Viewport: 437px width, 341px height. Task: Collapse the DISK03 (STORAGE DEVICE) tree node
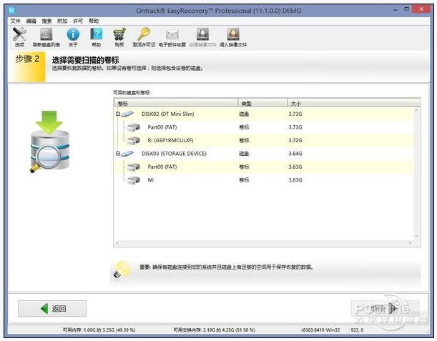click(x=118, y=154)
